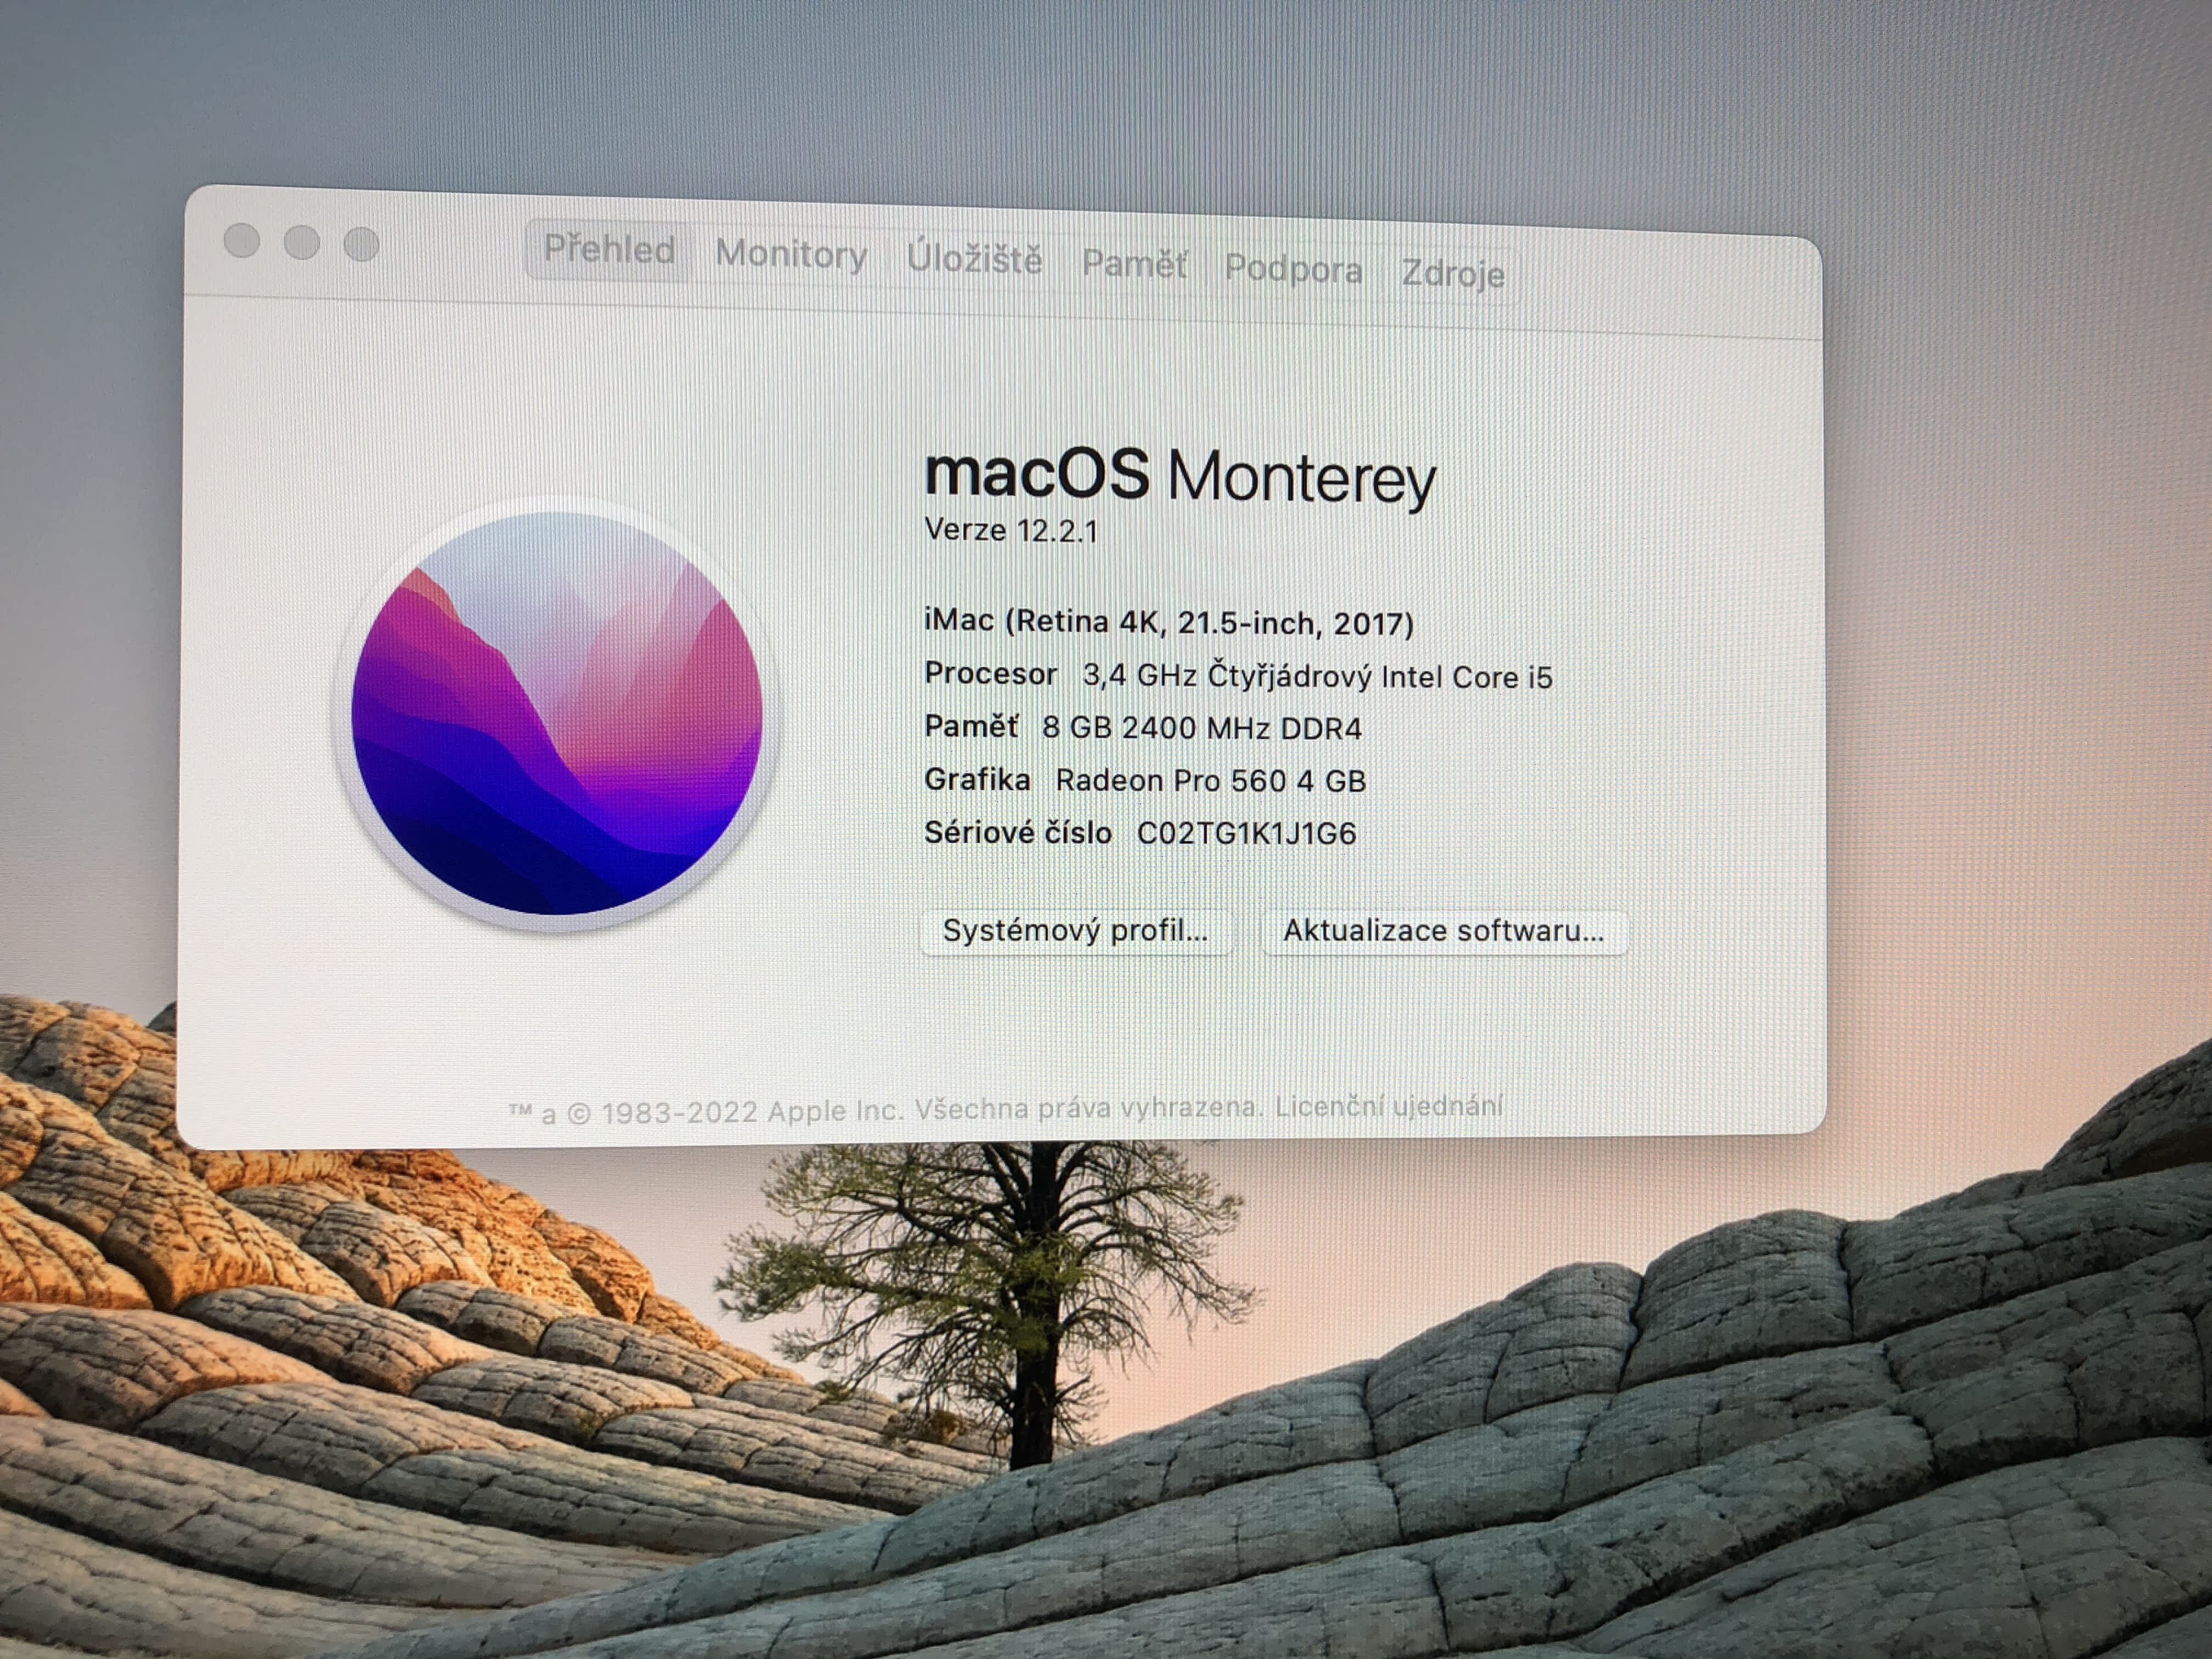This screenshot has width=2212, height=1659.
Task: Minimize the window using the middle button
Action: (302, 242)
